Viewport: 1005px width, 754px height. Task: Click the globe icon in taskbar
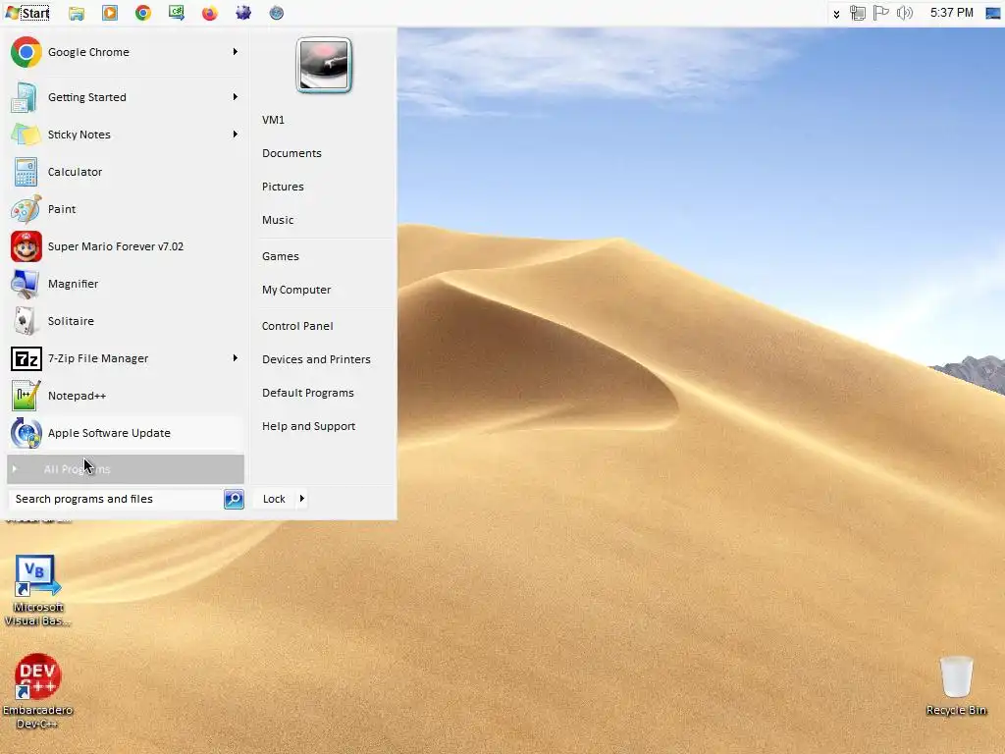276,13
